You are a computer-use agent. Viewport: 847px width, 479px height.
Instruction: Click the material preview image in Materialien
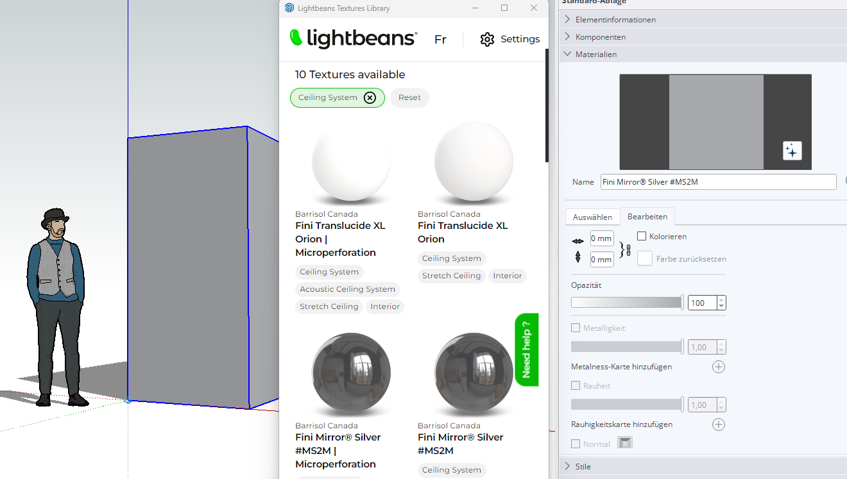[x=715, y=122]
